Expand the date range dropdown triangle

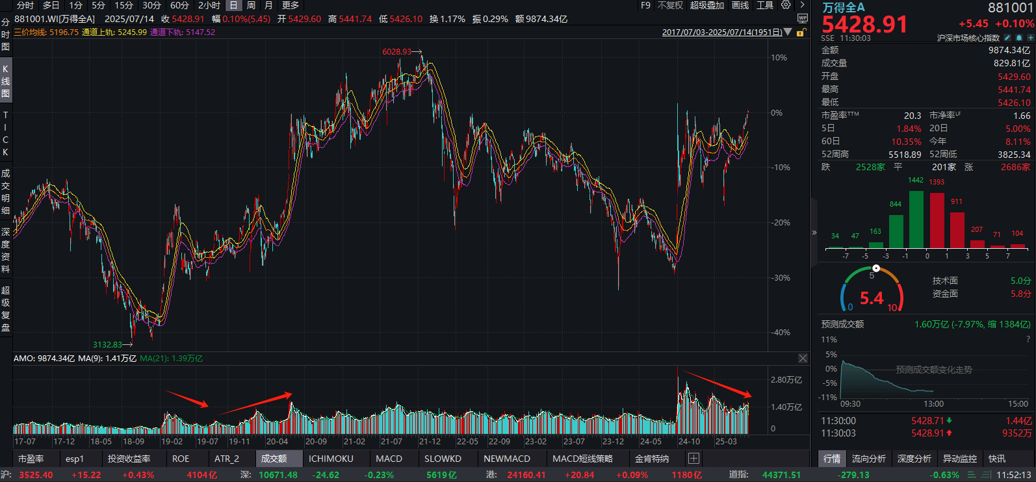788,32
